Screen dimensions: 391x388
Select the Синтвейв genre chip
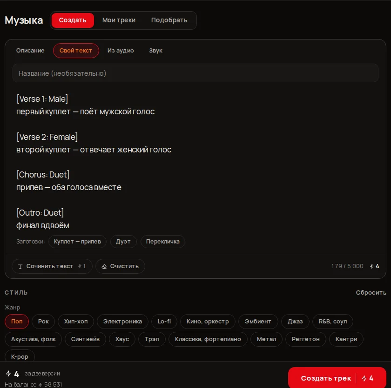[85, 339]
